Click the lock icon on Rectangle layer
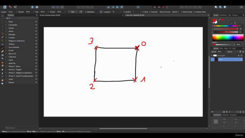The image size is (245, 138). click(x=238, y=56)
